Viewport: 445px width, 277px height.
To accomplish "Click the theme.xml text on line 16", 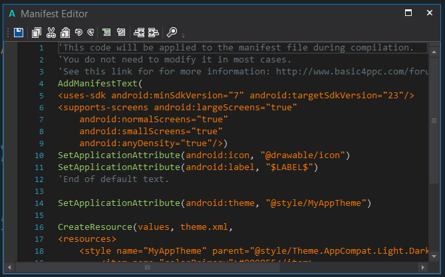I will pos(204,227).
